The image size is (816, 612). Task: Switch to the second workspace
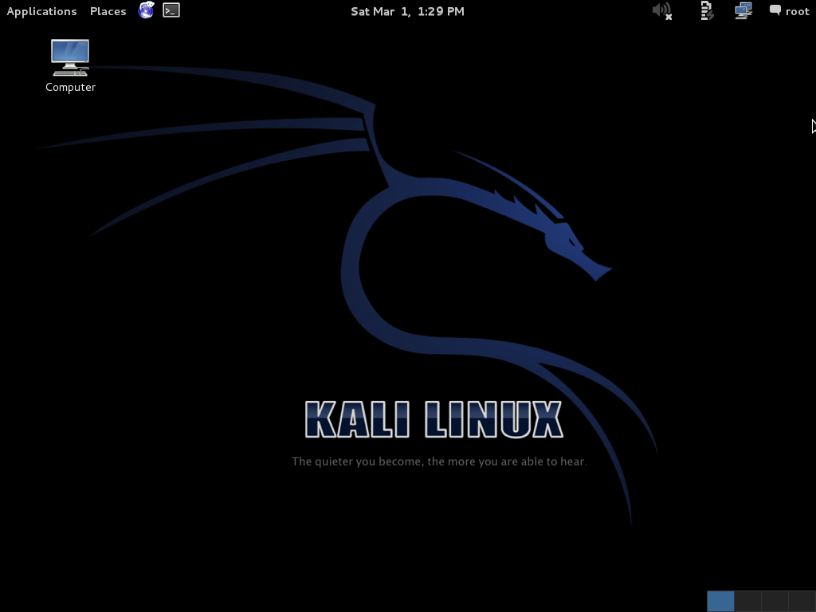747,601
